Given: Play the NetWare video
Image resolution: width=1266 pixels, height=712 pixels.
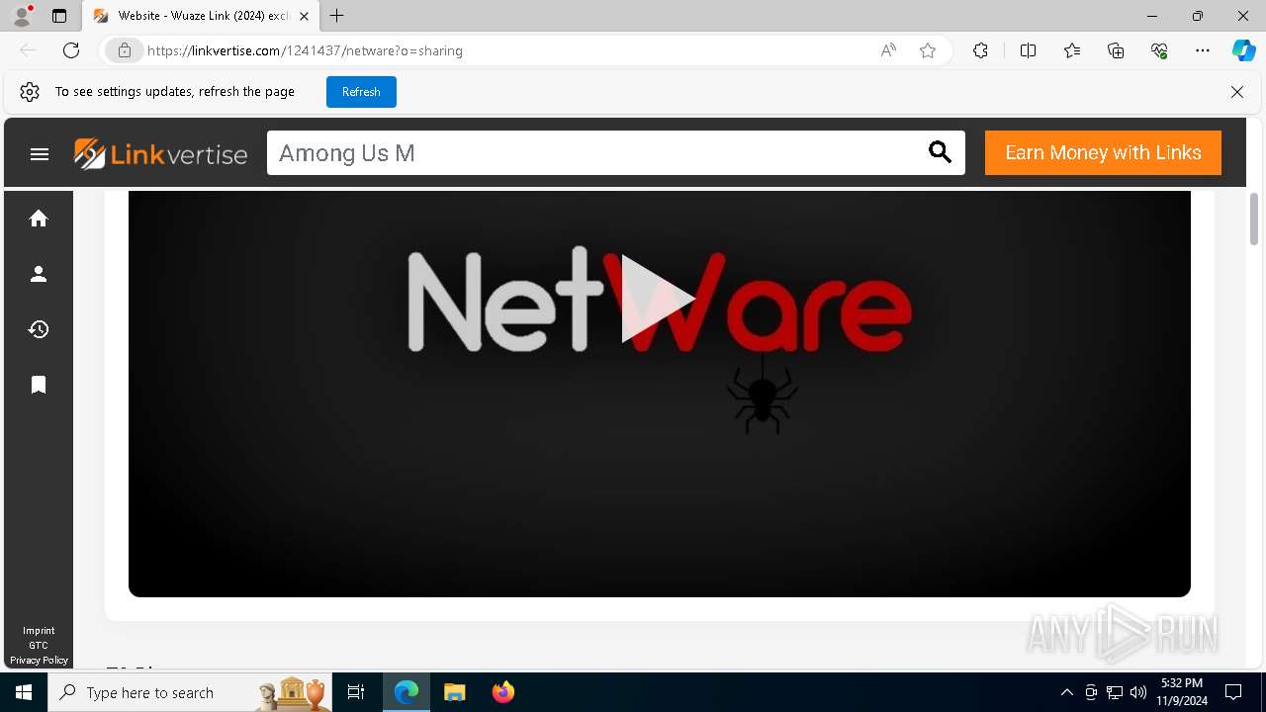Looking at the screenshot, I should point(657,299).
